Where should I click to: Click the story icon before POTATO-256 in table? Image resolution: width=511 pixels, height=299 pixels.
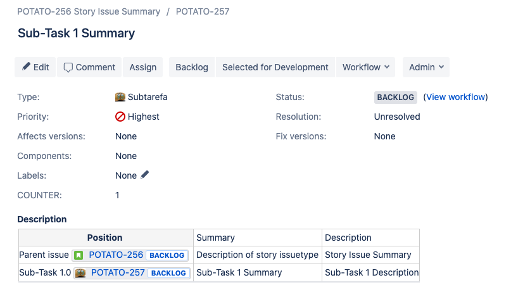click(x=79, y=255)
